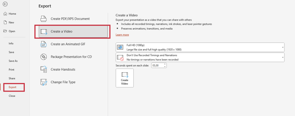Click the Create an Animated GIF icon

[x=44, y=44]
